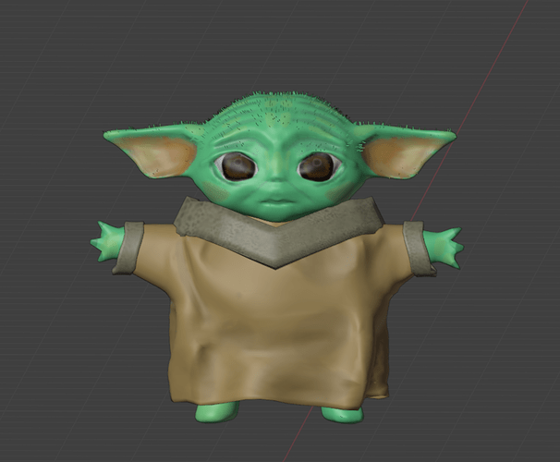
Task: Select the green hand away from the red axis line
Action: tap(107, 241)
